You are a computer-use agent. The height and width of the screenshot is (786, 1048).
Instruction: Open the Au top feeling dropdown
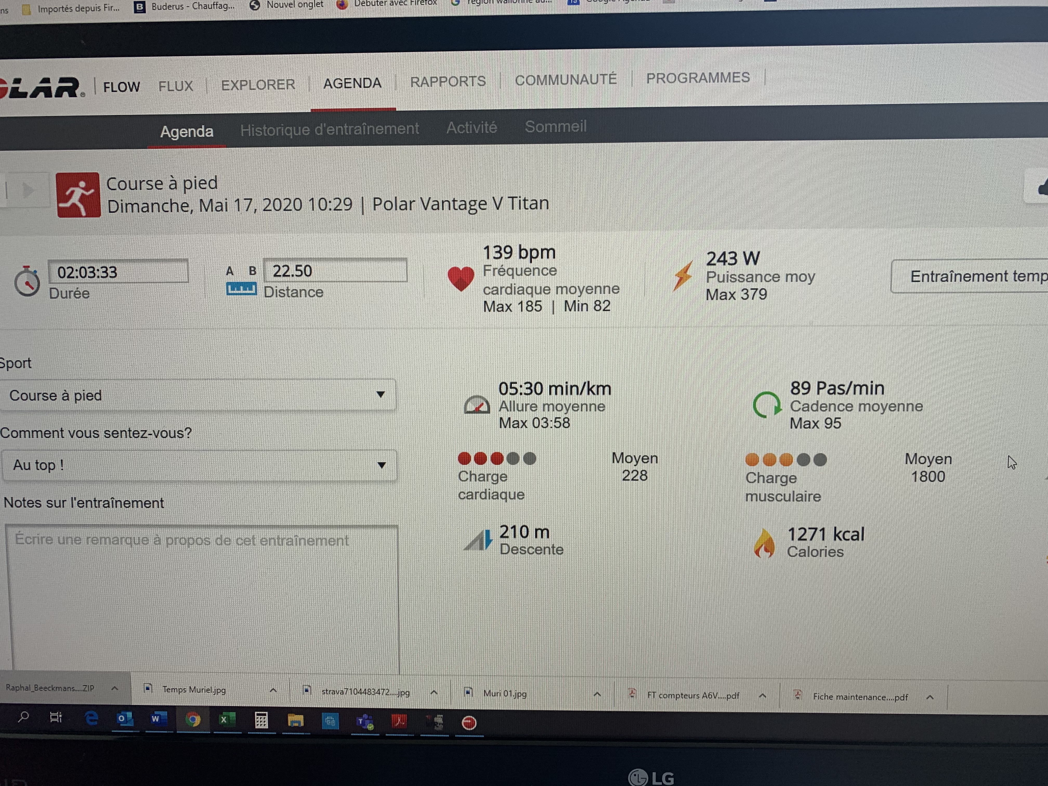199,465
